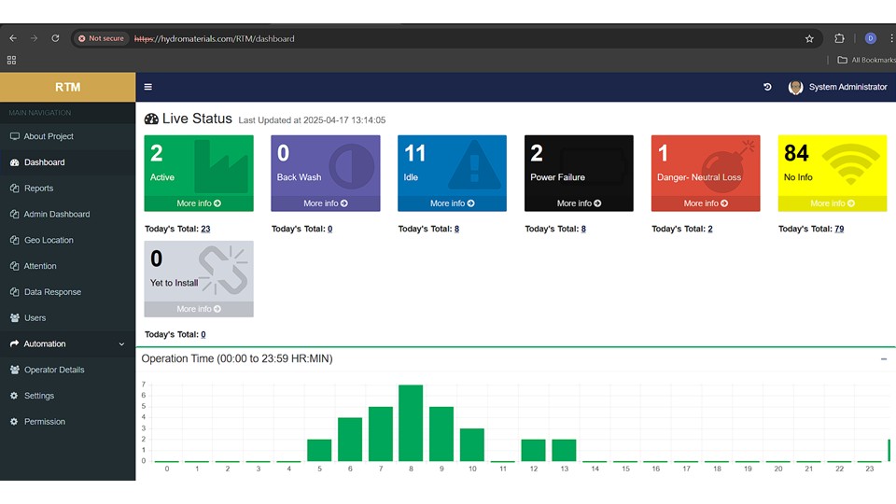Open Reports from the sidebar

38,189
